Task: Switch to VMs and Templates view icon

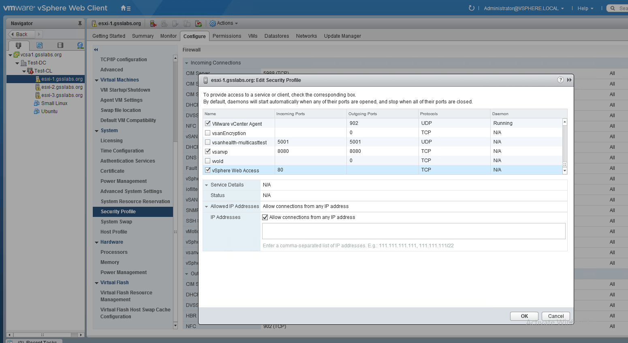Action: [x=39, y=45]
